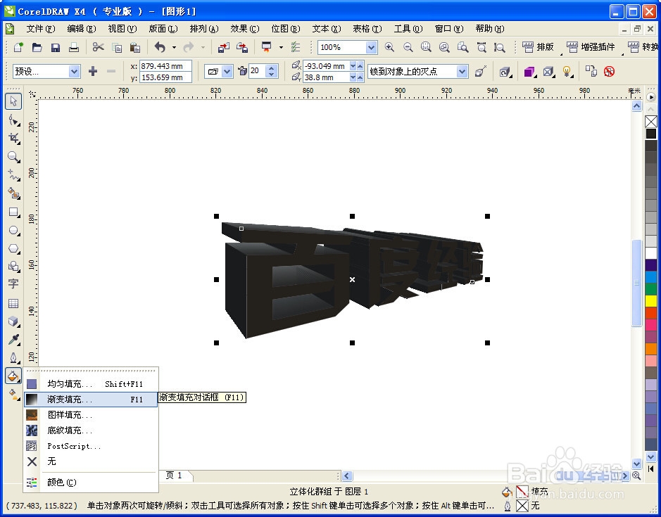Open the 100% zoom level dropdown

click(371, 47)
